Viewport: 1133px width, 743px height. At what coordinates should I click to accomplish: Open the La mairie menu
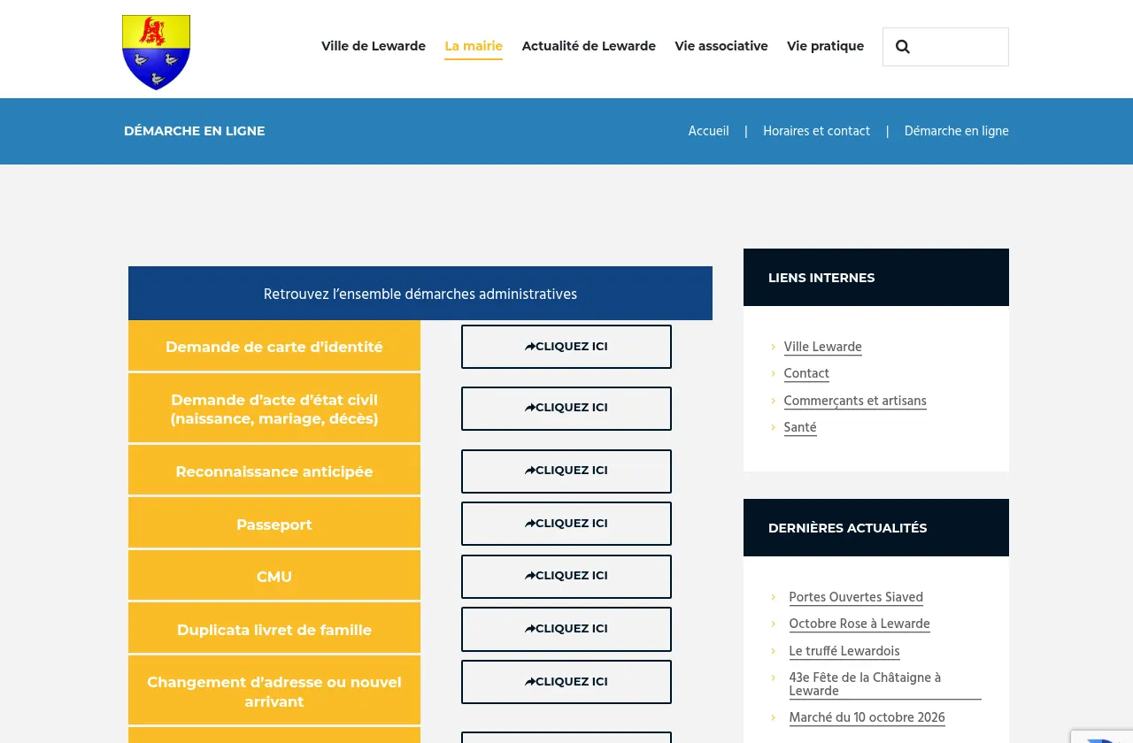click(474, 46)
